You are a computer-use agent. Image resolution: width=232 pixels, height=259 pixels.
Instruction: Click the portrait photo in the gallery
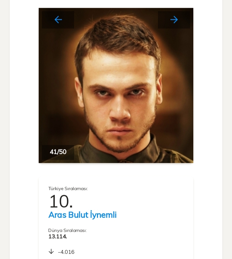(x=116, y=97)
